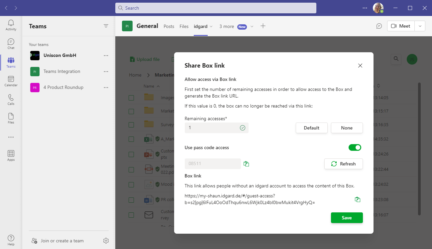Image resolution: width=432 pixels, height=249 pixels.
Task: Check the box for Images folder row
Action: click(131, 98)
